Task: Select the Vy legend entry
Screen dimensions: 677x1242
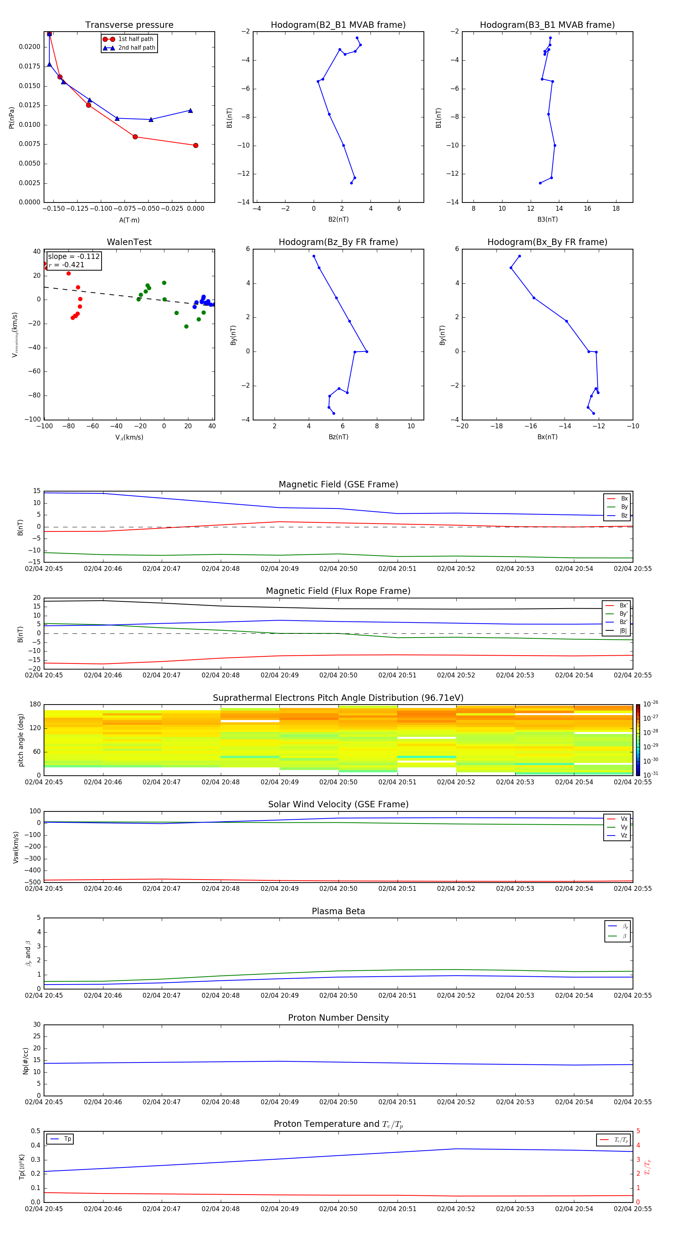Action: [x=617, y=827]
